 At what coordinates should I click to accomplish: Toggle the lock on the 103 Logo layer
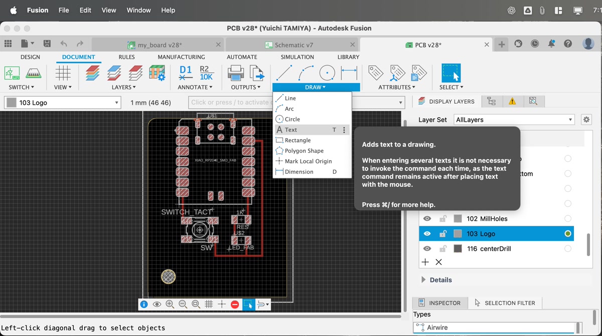[x=442, y=234]
